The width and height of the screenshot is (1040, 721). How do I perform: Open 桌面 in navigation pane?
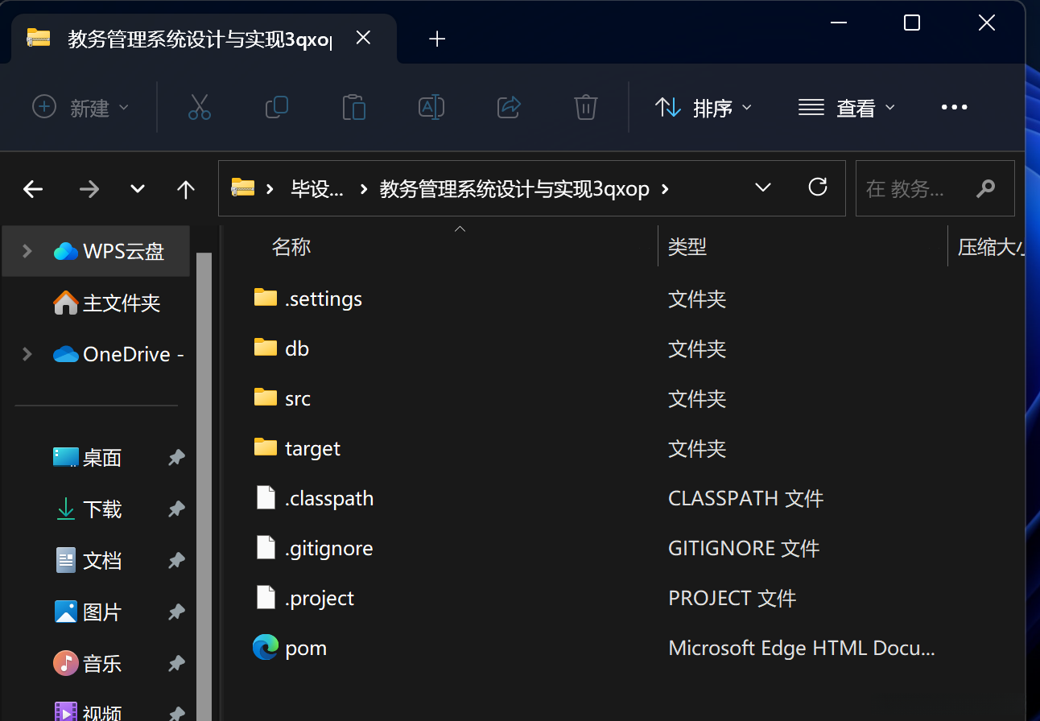tap(102, 458)
